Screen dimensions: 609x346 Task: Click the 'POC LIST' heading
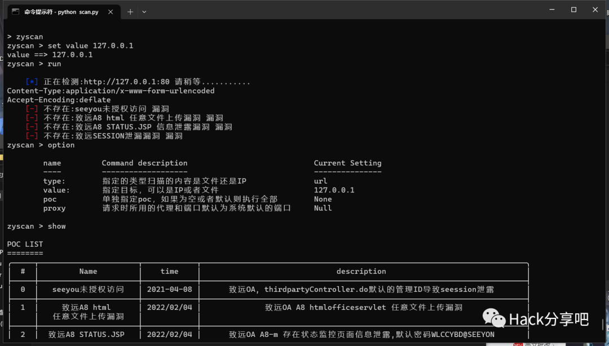pyautogui.click(x=25, y=244)
